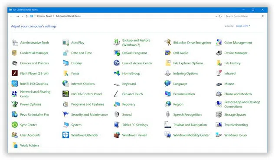Viewport: 275px width, 160px height.
Task: Open the Intel HD Graphics icon
Action: point(15,83)
